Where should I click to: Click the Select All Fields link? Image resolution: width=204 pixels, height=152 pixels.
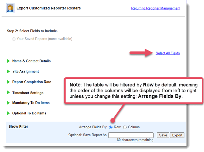[x=168, y=53]
